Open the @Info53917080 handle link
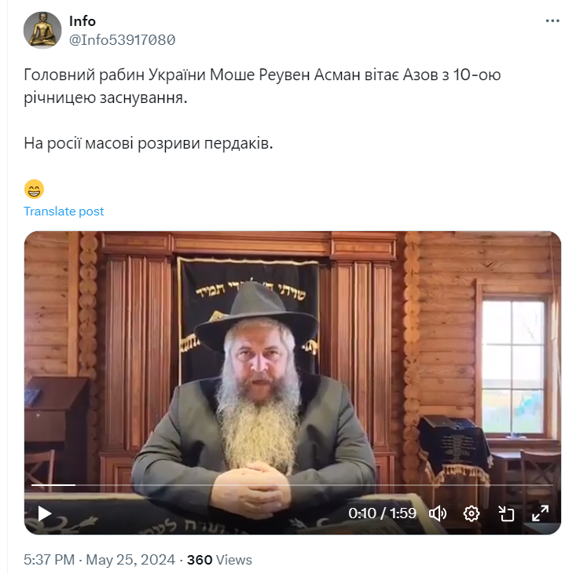576x574 pixels. tap(123, 39)
